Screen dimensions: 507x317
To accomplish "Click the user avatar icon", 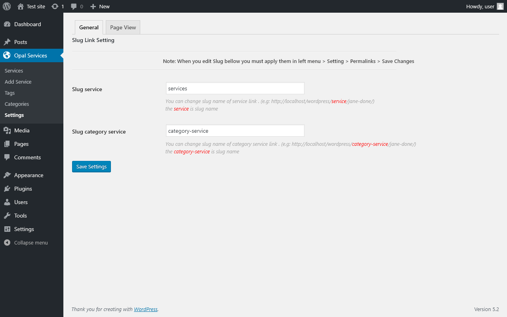I will point(500,6).
